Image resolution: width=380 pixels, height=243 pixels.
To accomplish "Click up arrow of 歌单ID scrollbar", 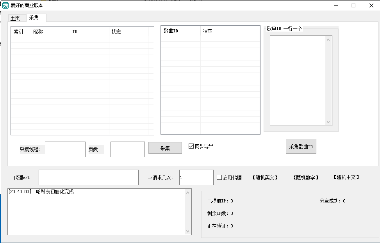I will click(328, 39).
